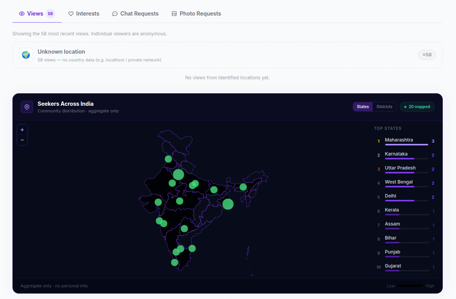456x299 pixels.
Task: Open the Photo Requests tab
Action: tap(196, 14)
